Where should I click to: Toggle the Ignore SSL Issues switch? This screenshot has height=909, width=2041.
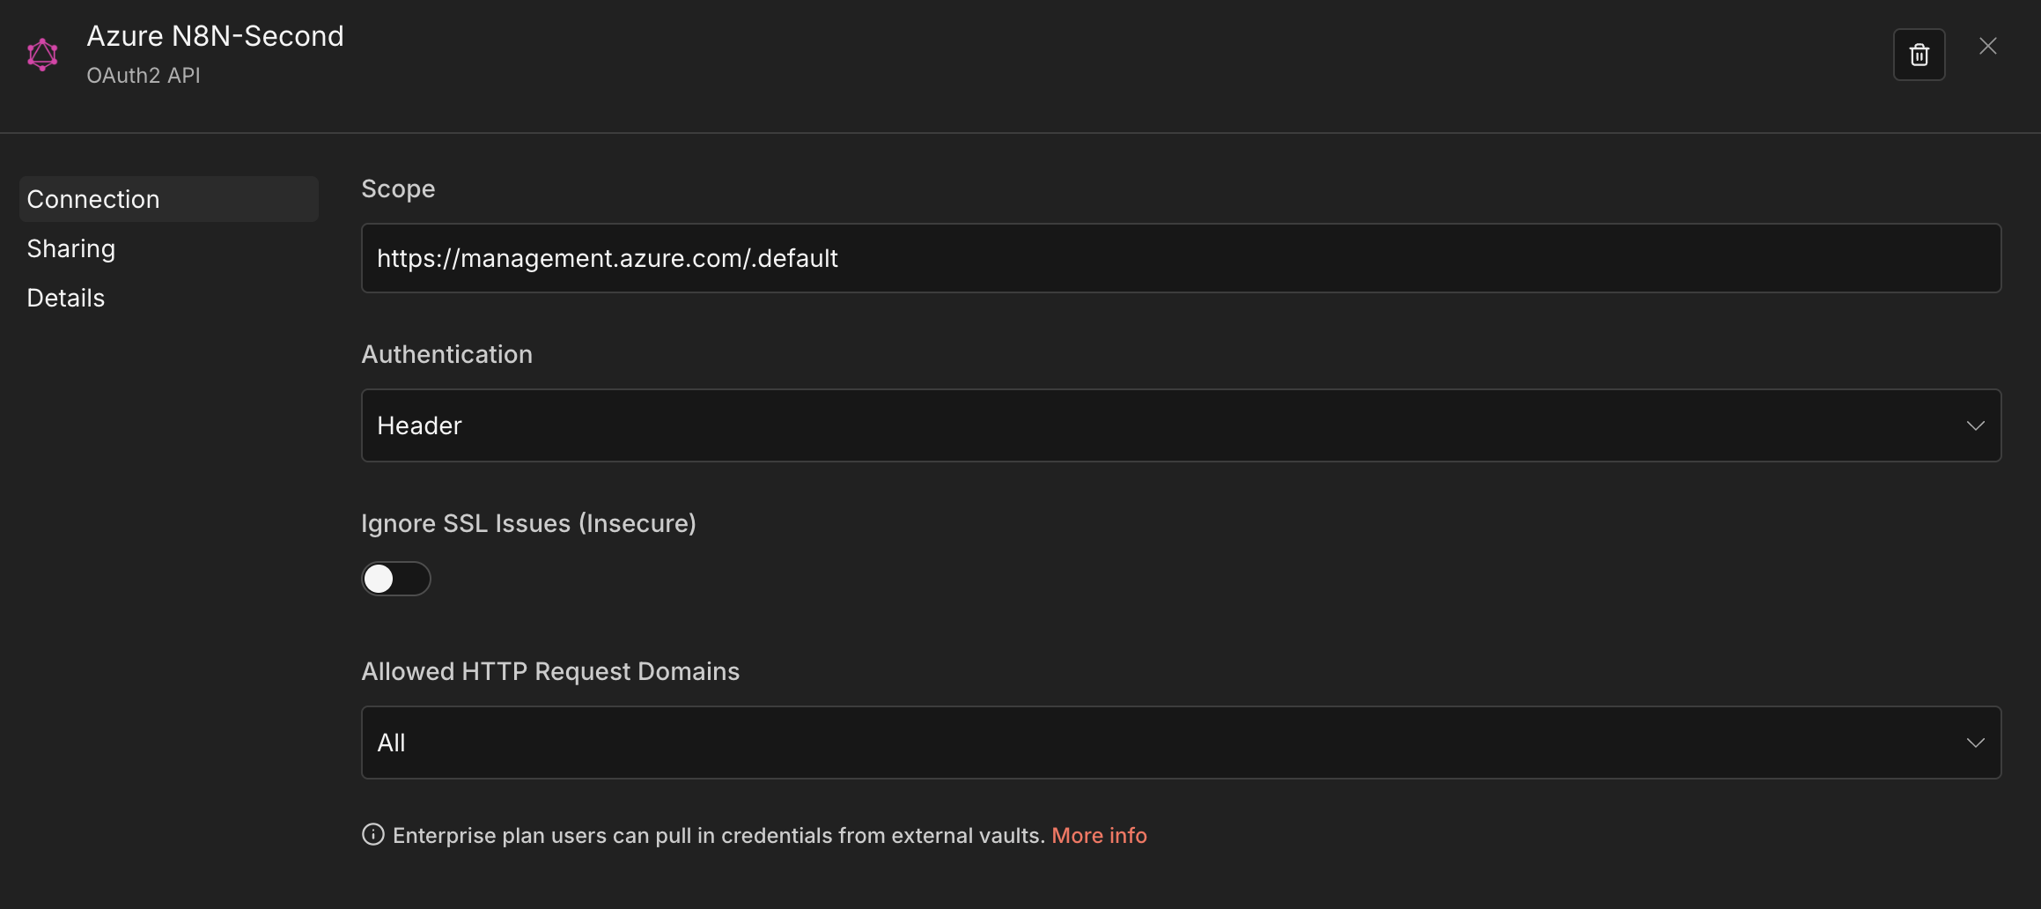click(395, 579)
